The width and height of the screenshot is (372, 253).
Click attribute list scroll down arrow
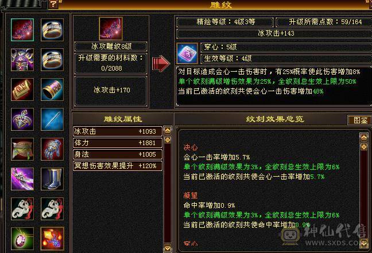point(168,248)
